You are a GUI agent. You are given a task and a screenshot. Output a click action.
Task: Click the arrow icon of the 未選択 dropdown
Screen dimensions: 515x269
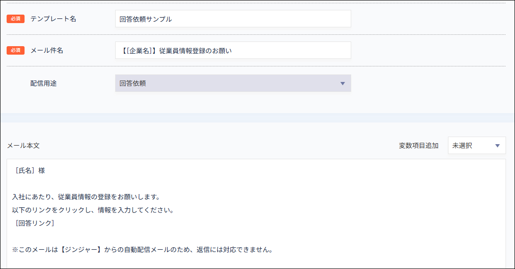(497, 146)
